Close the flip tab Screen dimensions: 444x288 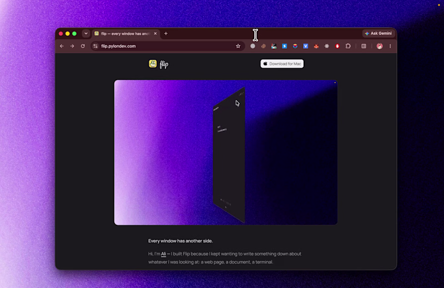pos(155,34)
